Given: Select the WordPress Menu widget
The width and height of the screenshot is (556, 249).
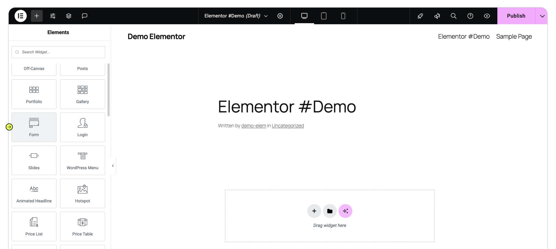Looking at the screenshot, I should [83, 160].
